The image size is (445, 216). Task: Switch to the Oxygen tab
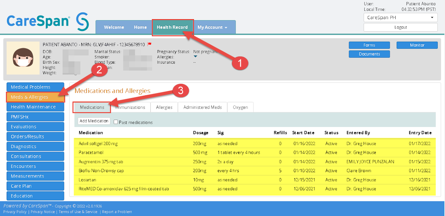pyautogui.click(x=241, y=107)
